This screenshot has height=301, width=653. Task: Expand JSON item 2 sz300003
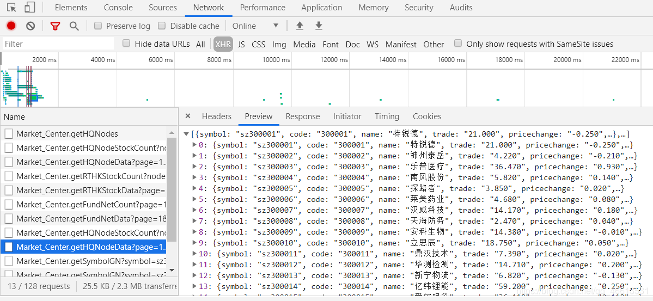pos(194,167)
